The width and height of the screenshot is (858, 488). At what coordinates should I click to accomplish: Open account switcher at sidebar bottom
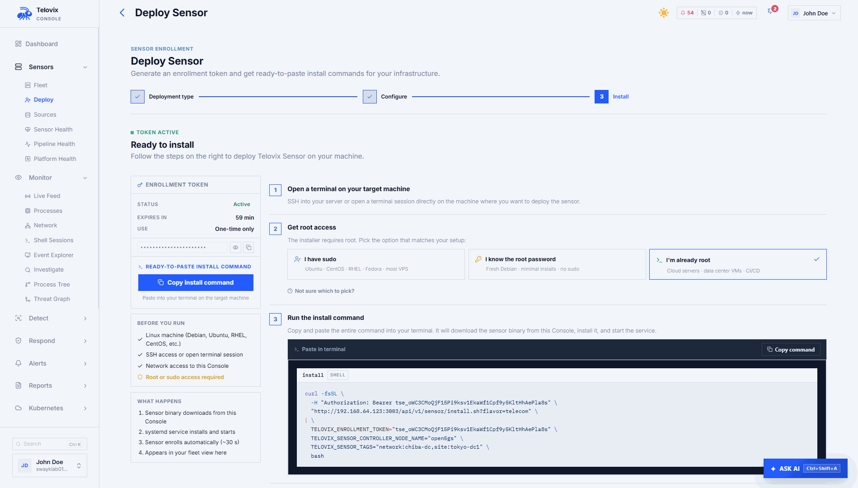pos(50,465)
